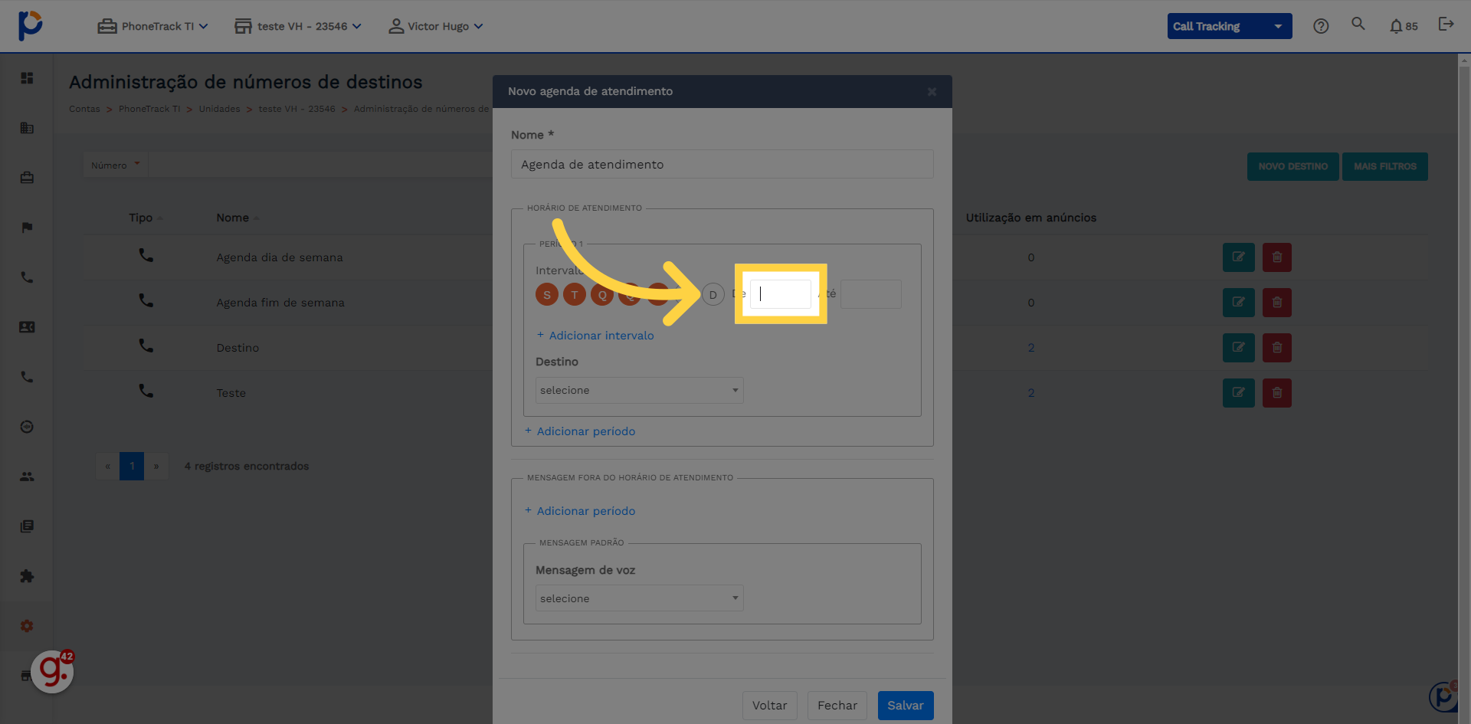Open the people/users icon in the sidebar
This screenshot has height=724, width=1471.
pos(27,477)
